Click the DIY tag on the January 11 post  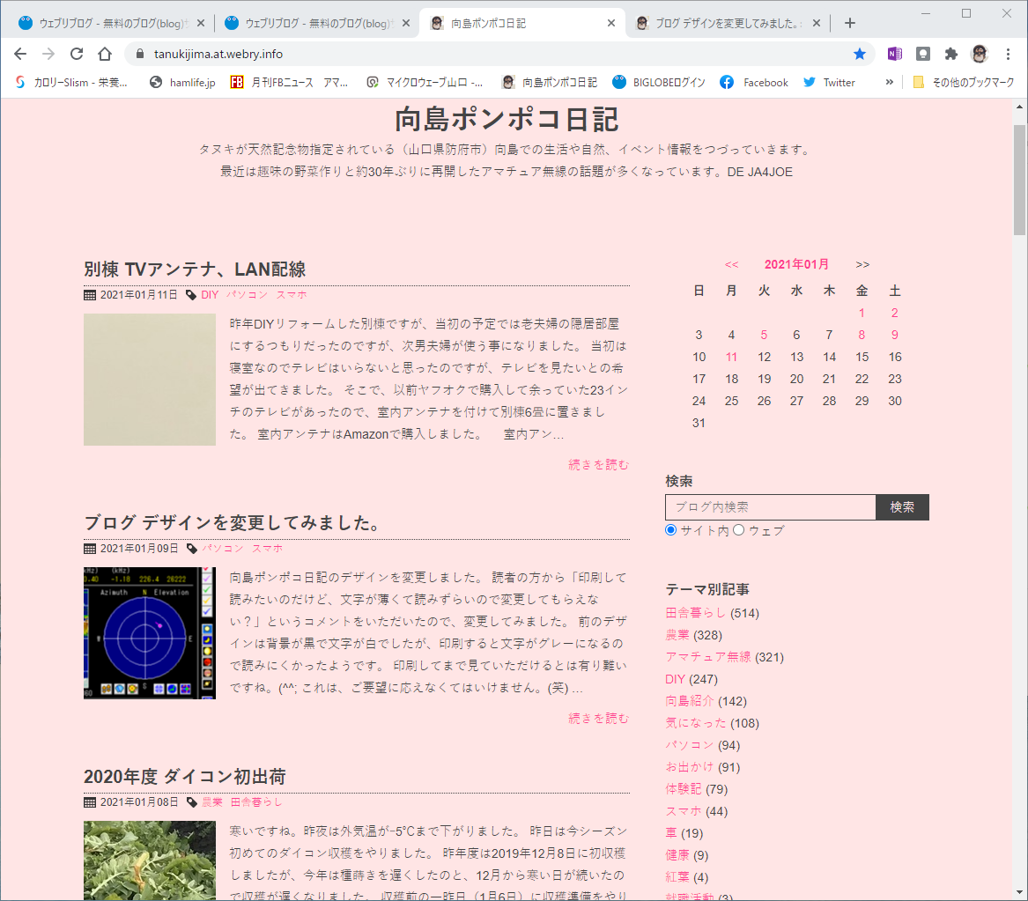210,295
